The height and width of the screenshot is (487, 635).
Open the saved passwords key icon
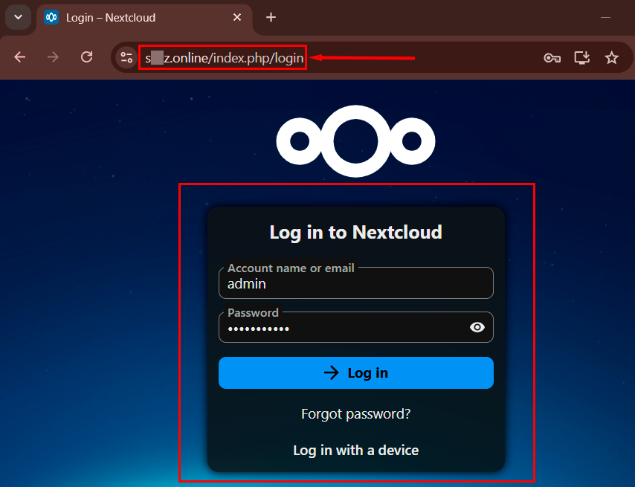[x=552, y=57]
